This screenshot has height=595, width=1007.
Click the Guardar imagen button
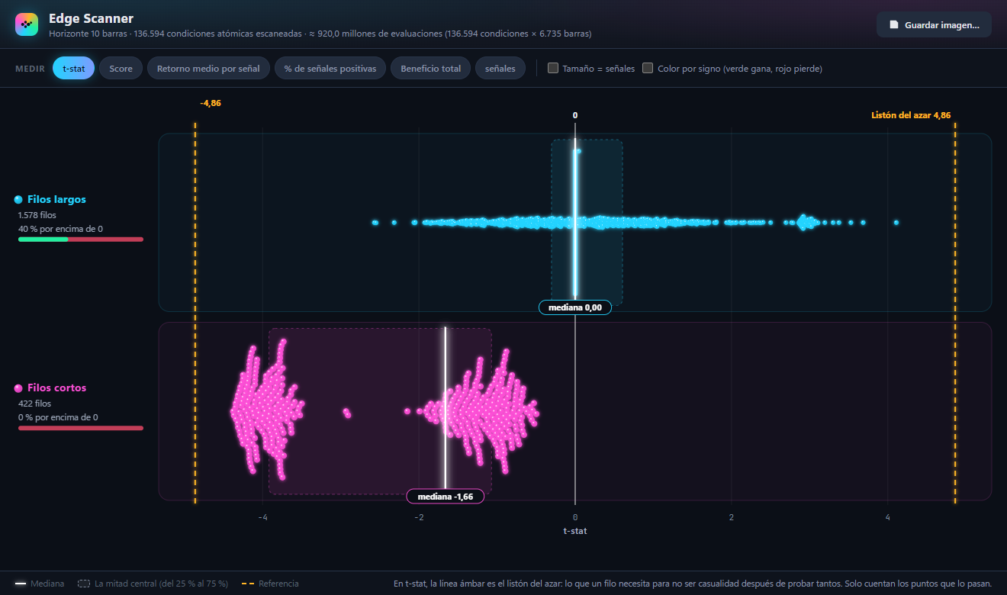934,24
